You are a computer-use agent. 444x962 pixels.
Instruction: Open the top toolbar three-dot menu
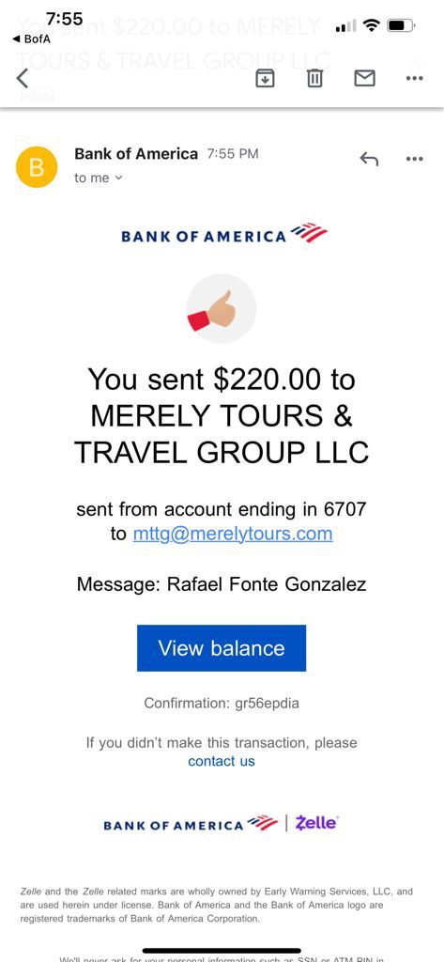pos(415,79)
